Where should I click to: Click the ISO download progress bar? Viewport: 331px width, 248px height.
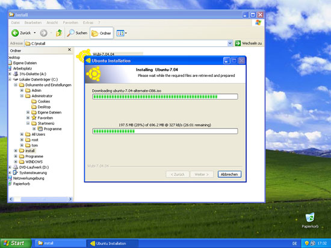coord(165,97)
